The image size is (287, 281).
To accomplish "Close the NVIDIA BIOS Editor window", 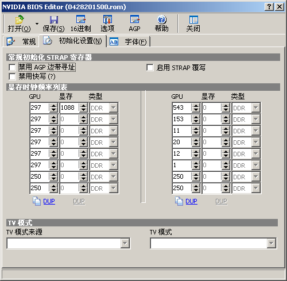I will [x=280, y=7].
